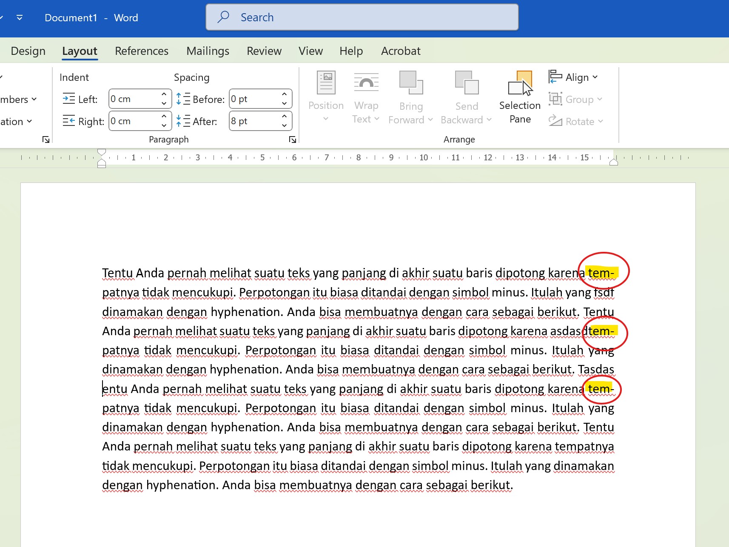
Task: Open the Rotate dropdown arrow
Action: (600, 121)
